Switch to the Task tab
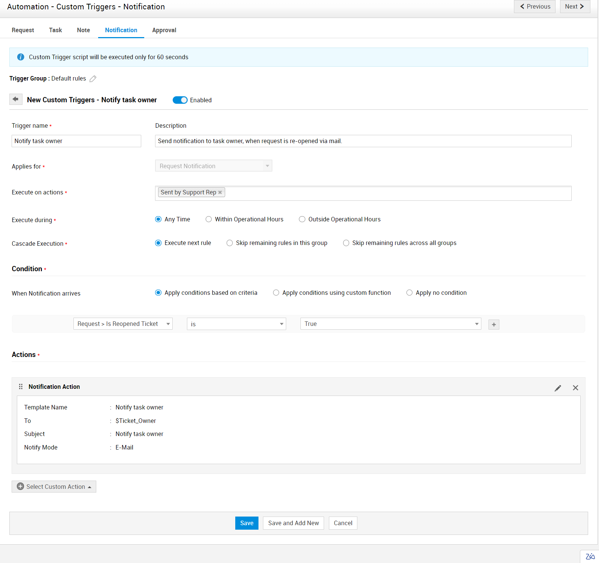The width and height of the screenshot is (599, 563). [x=55, y=30]
